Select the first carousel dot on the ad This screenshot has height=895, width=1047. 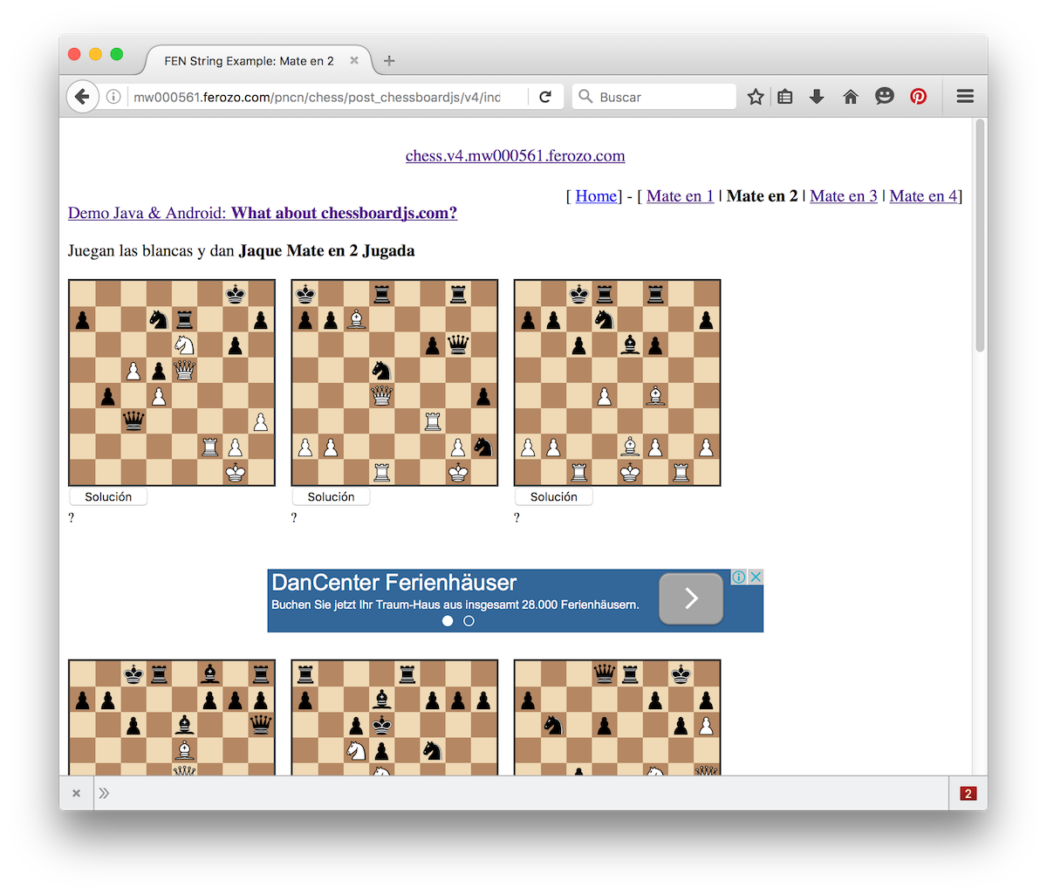tap(448, 620)
